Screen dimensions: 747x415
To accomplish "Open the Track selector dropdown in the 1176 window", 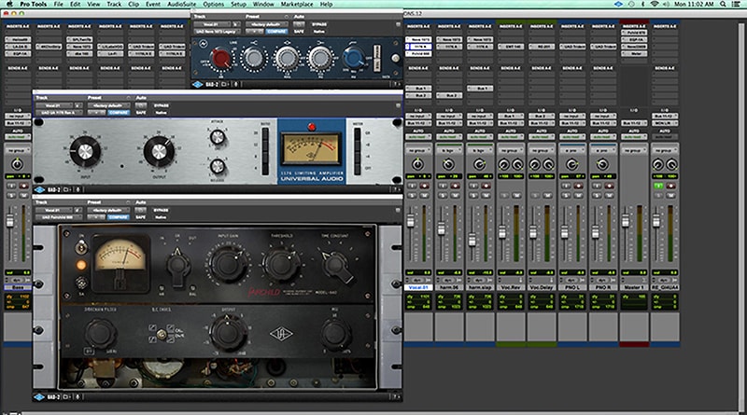I will [x=54, y=105].
